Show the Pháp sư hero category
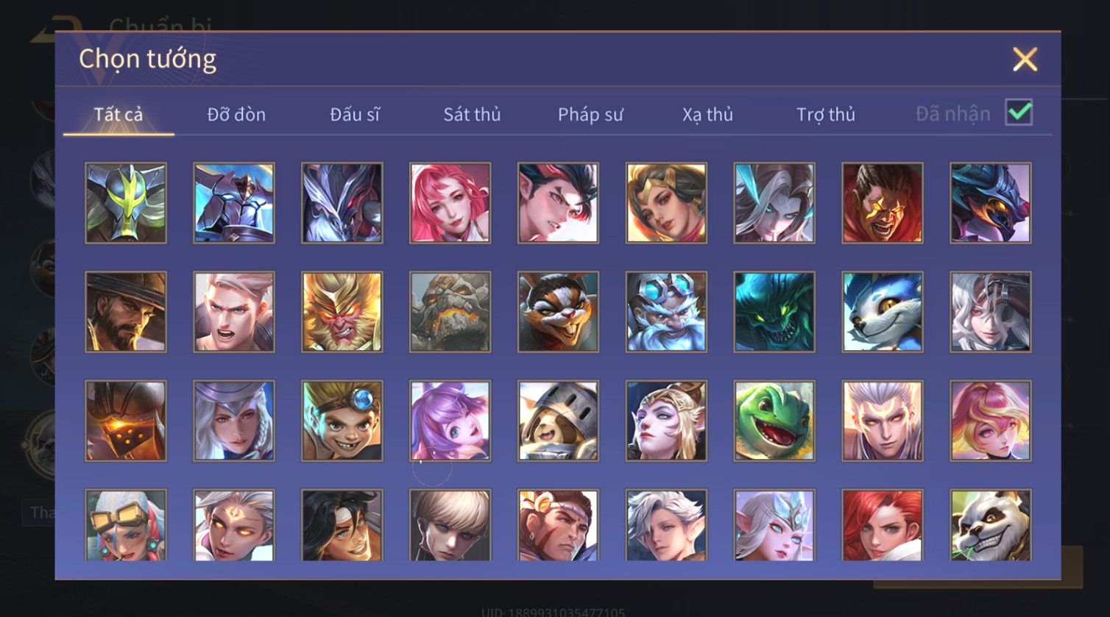Image resolution: width=1110 pixels, height=617 pixels. [590, 115]
